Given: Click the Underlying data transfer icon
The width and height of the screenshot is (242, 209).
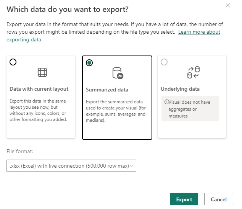Looking at the screenshot, I should click(193, 72).
